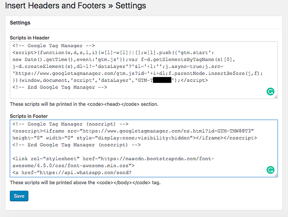Click the Save button
The height and width of the screenshot is (217, 288).
[x=19, y=196]
